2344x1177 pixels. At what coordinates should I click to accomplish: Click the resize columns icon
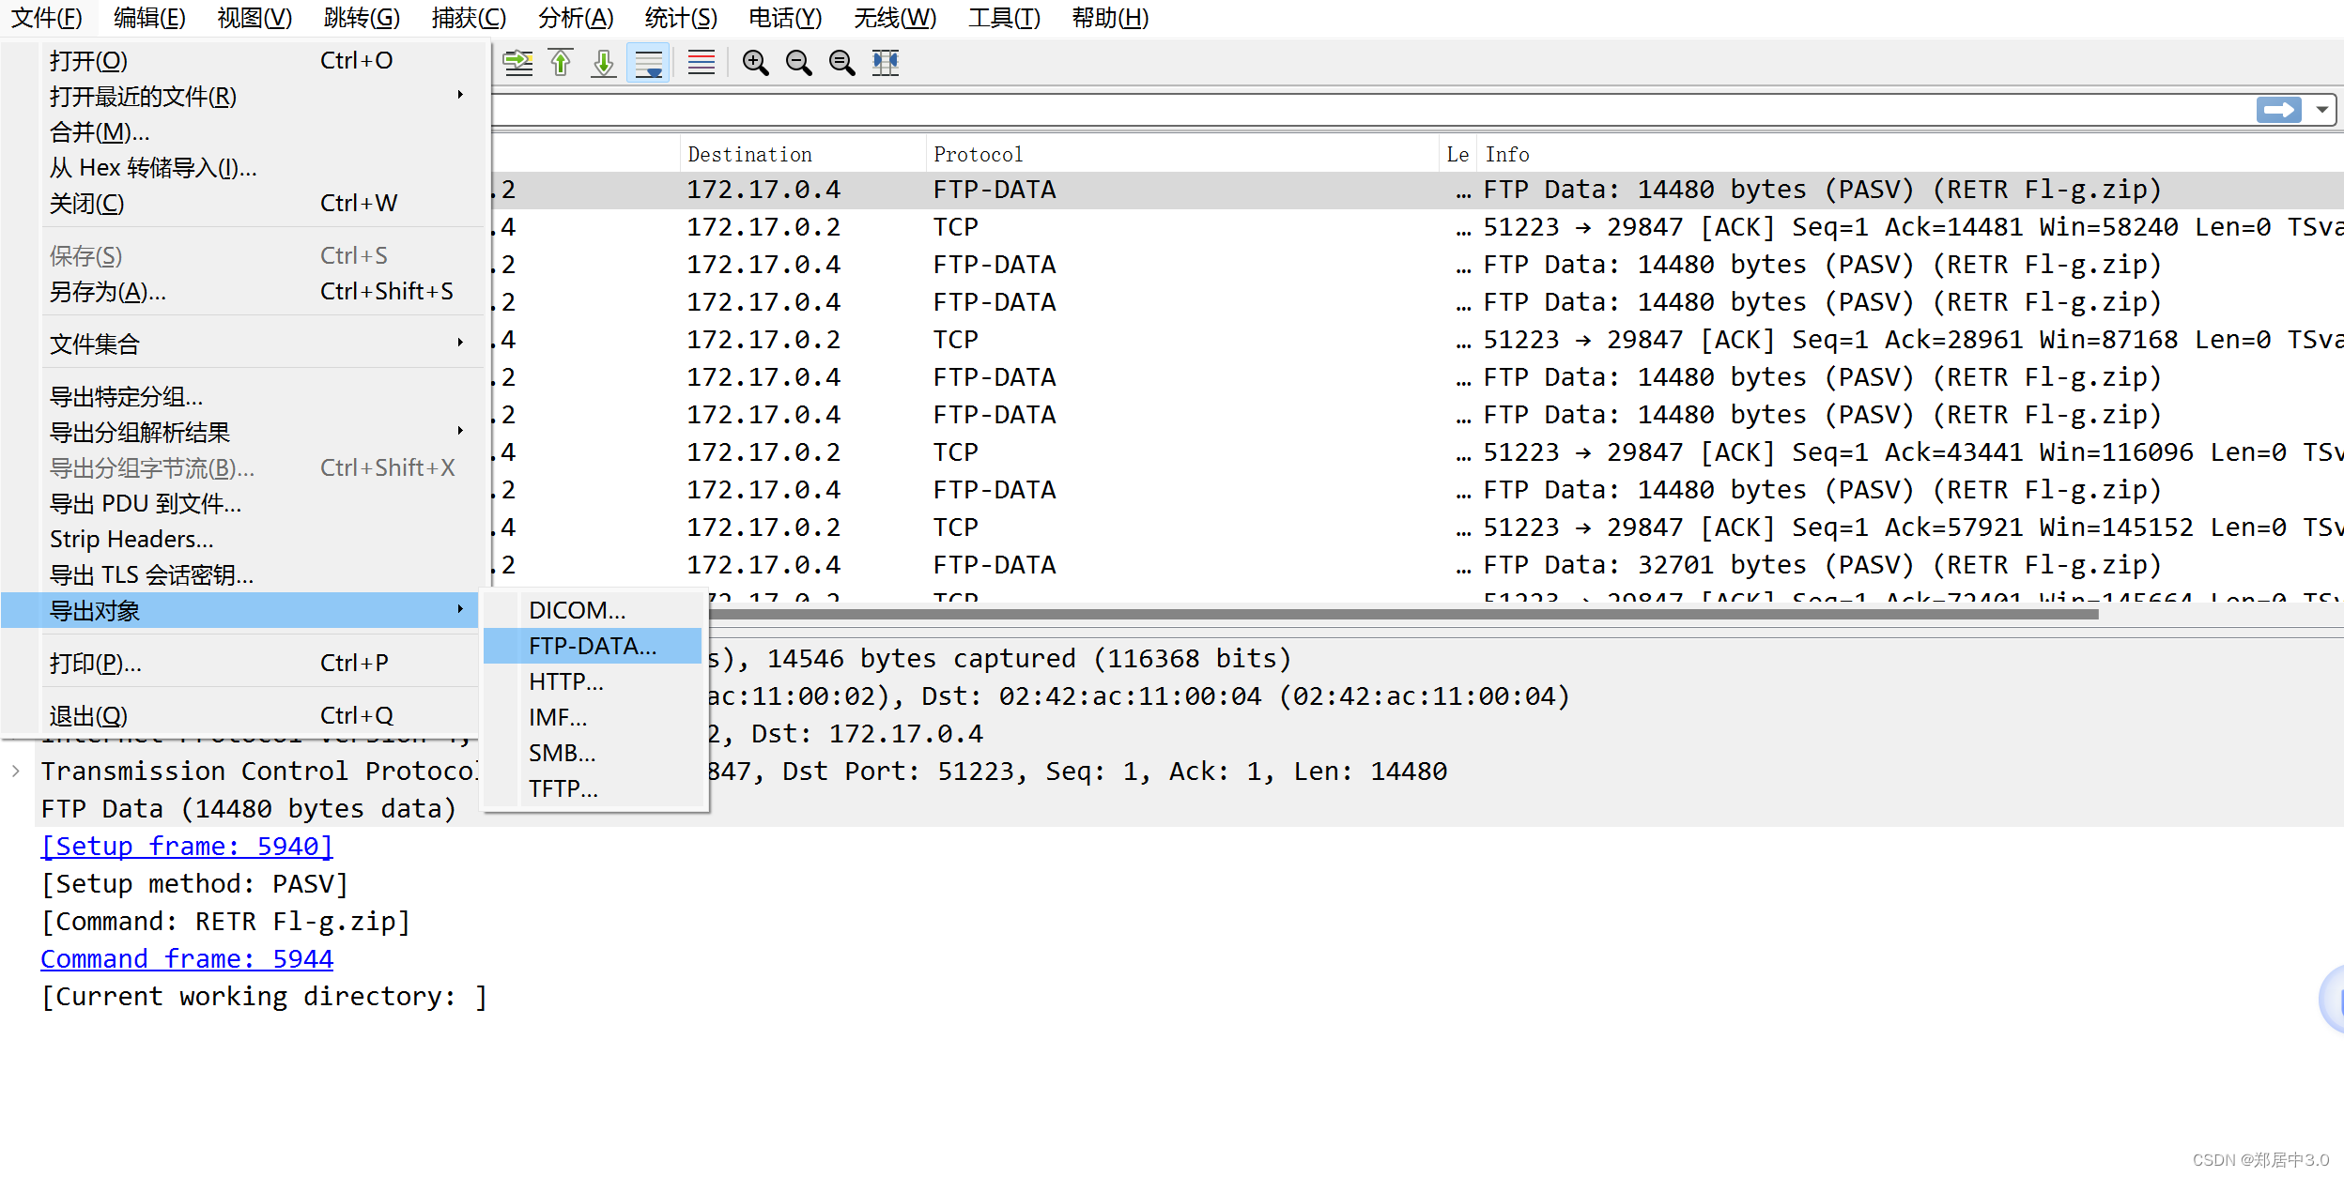[885, 63]
